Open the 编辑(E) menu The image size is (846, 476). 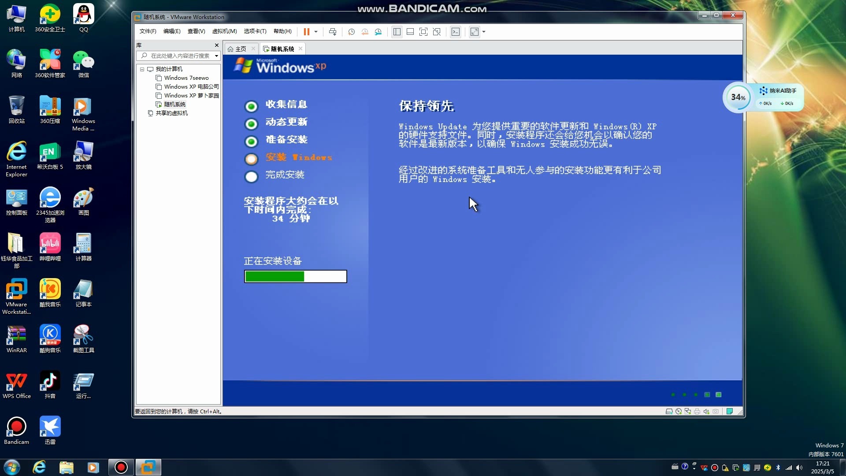pyautogui.click(x=171, y=31)
